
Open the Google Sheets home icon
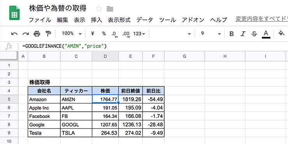(x=14, y=13)
